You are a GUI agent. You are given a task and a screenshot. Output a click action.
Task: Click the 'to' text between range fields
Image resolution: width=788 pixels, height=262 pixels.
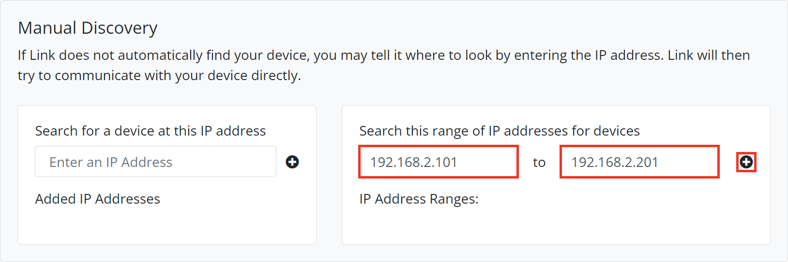539,163
